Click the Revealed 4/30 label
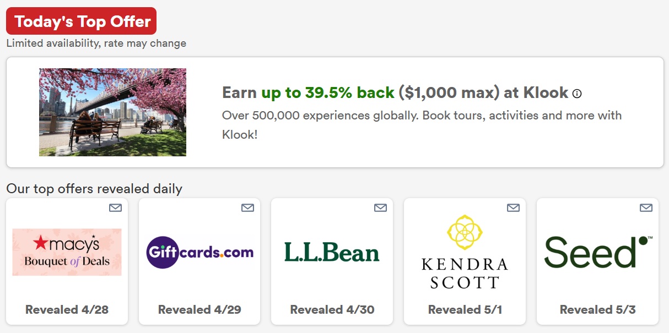669x333 pixels. (x=332, y=310)
